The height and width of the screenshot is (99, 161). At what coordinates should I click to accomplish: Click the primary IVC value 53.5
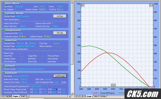pyautogui.click(x=44, y=89)
